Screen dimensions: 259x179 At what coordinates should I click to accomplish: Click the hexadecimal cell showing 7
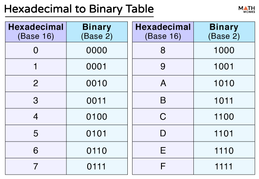tap(36, 166)
